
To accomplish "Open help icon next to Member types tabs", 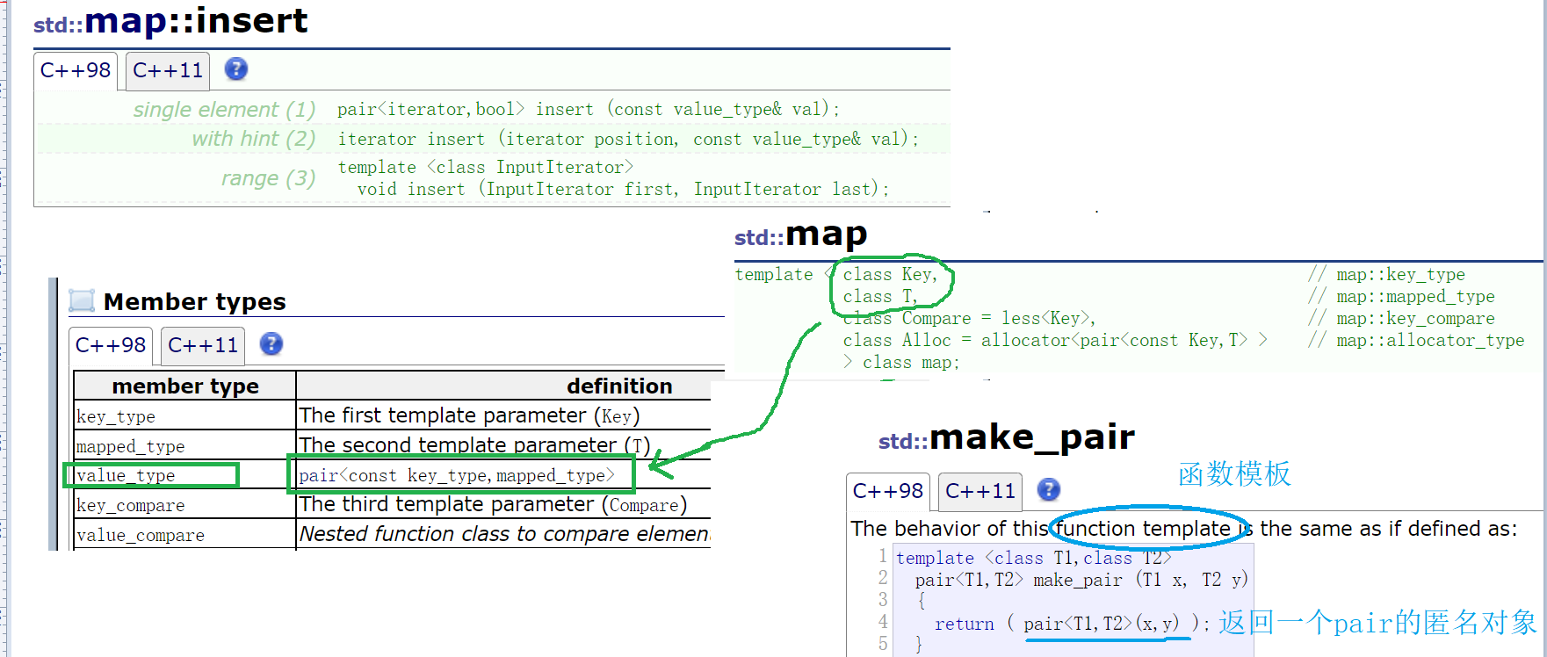I will point(271,343).
